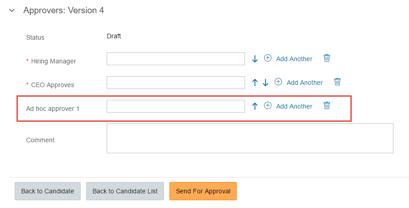
Task: Click Send For Approval button
Action: [x=203, y=191]
